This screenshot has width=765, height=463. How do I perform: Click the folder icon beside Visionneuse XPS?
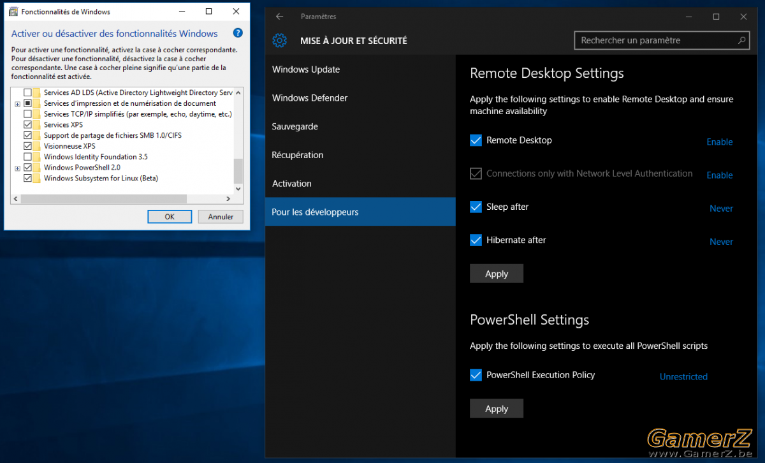pos(37,146)
